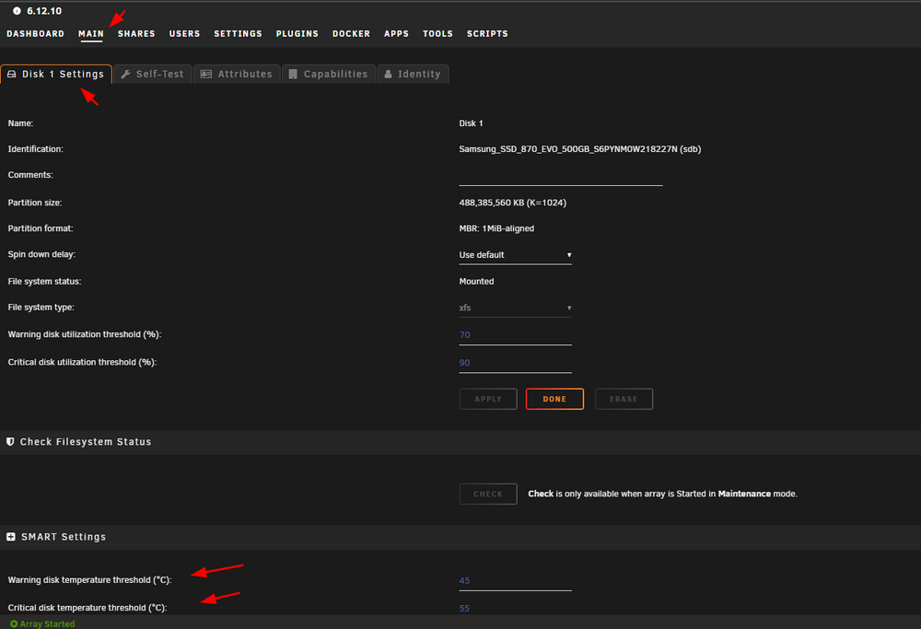Screen dimensions: 921x629
Task: Click the orange Done button
Action: [554, 399]
